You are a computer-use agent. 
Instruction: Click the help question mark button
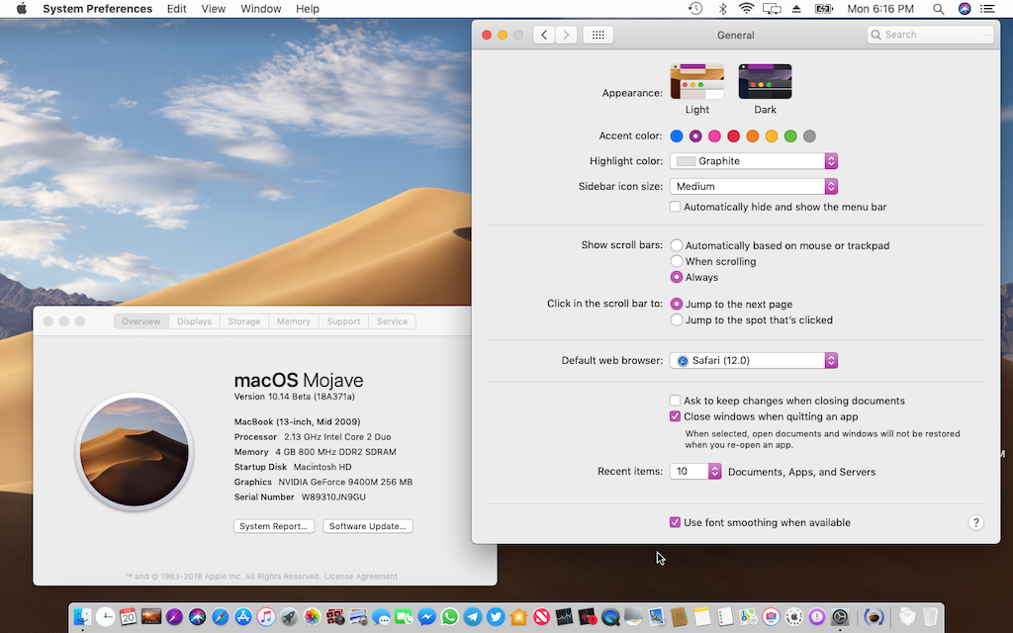coord(975,522)
